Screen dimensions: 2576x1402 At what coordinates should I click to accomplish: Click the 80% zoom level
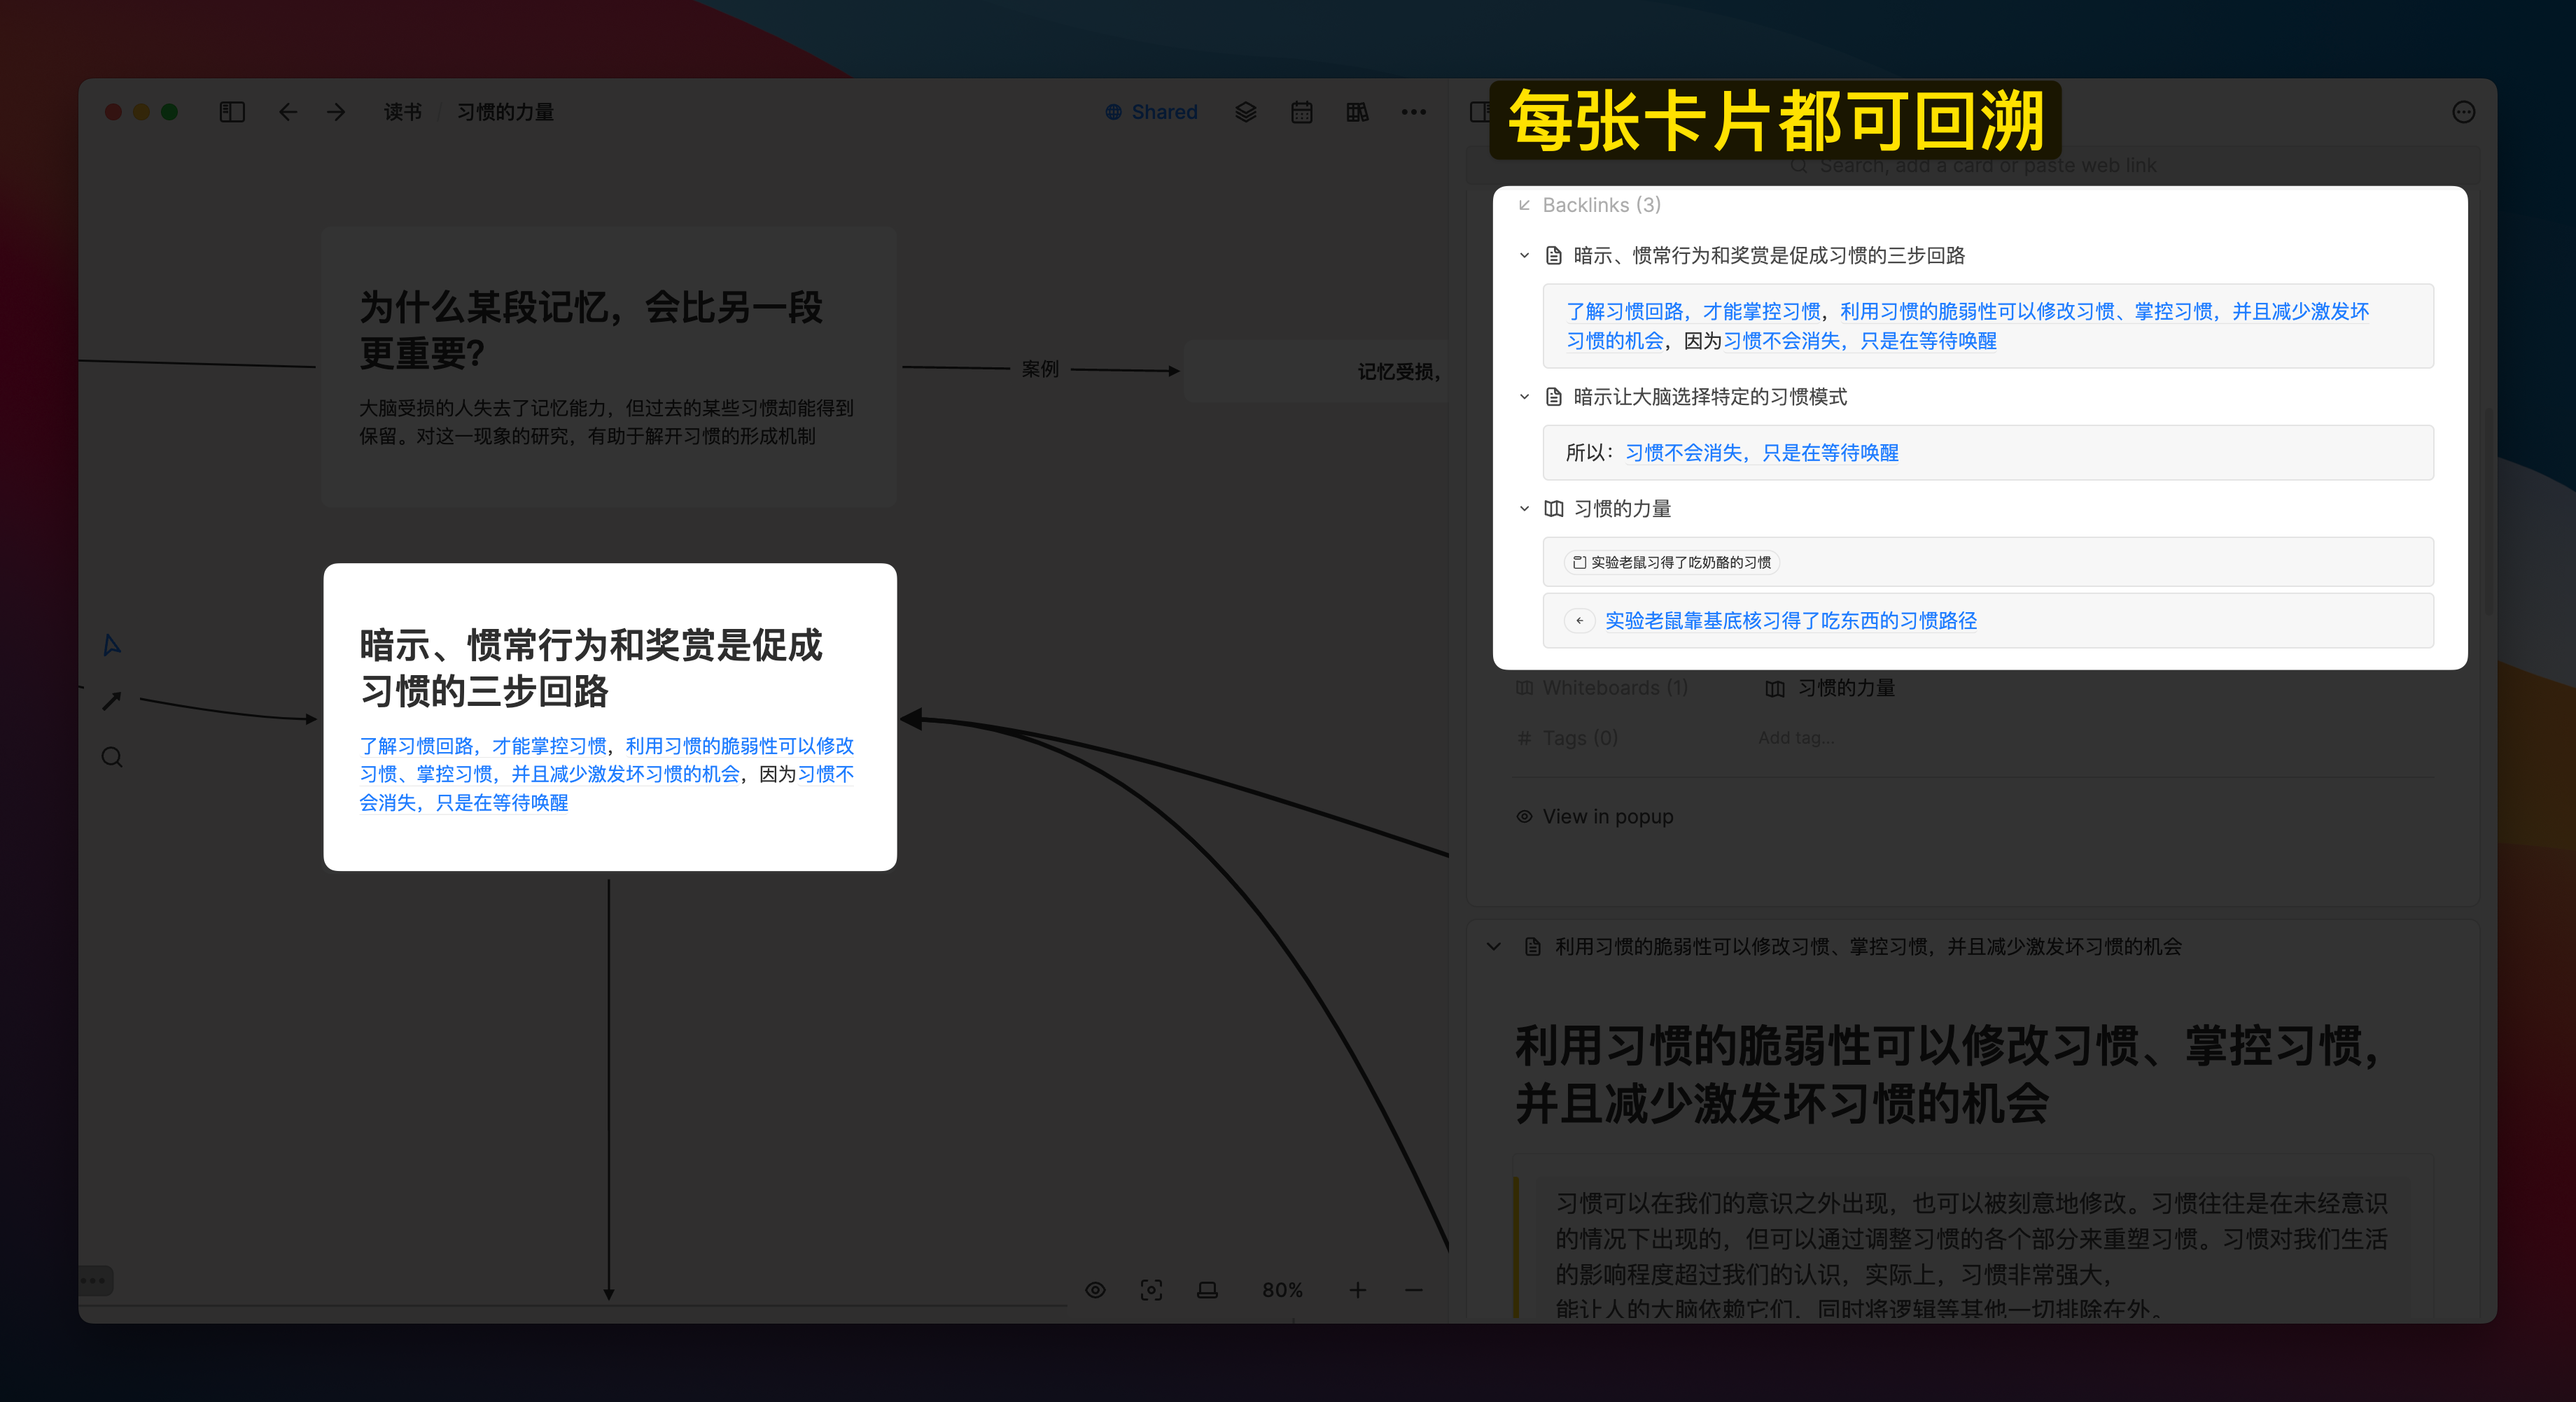(1282, 1290)
